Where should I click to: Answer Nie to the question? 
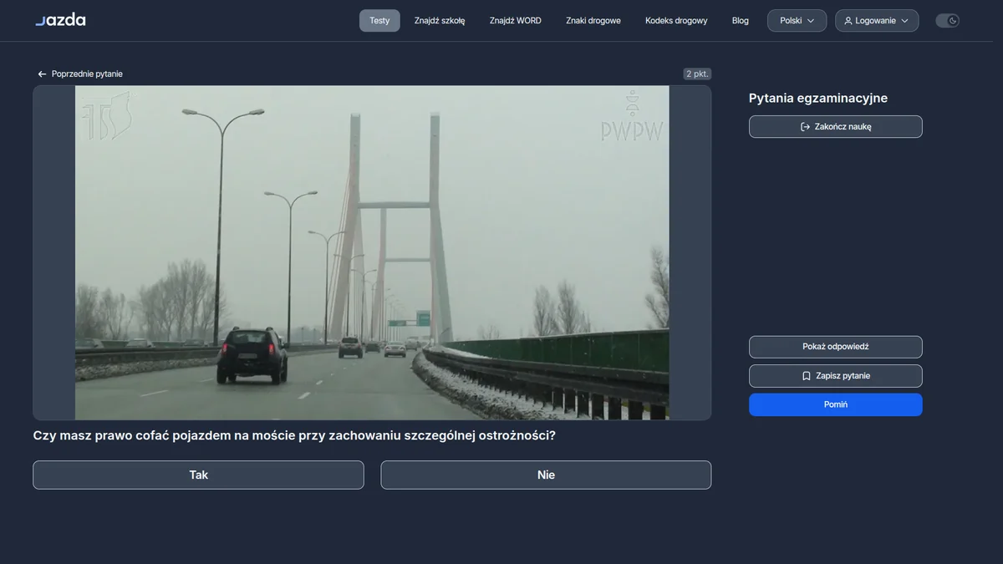pos(546,475)
